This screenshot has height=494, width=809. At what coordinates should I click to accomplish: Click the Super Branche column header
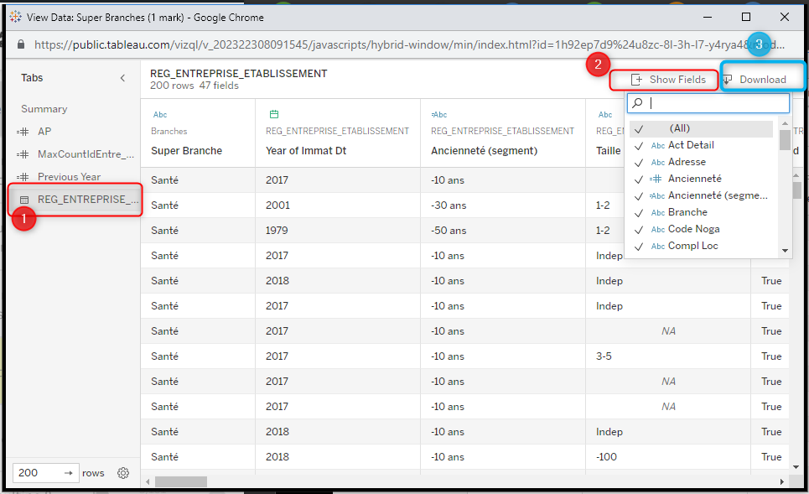coord(187,151)
